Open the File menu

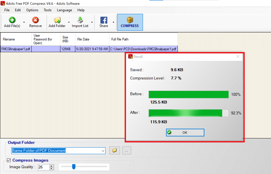tap(7, 10)
